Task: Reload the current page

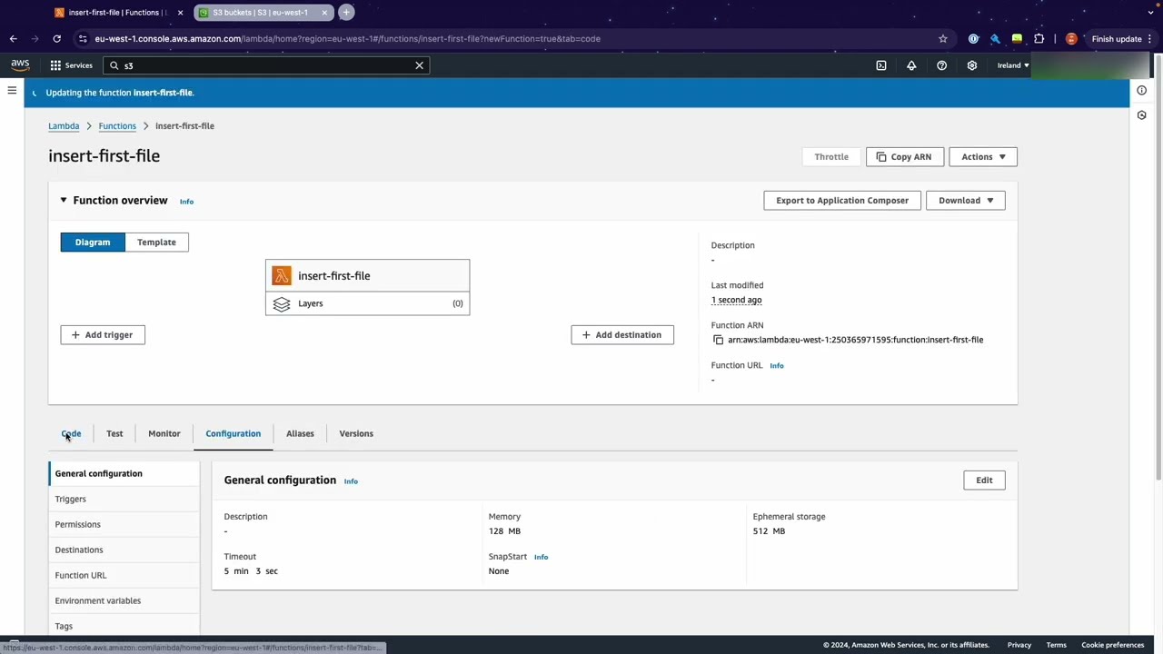Action: 56,39
